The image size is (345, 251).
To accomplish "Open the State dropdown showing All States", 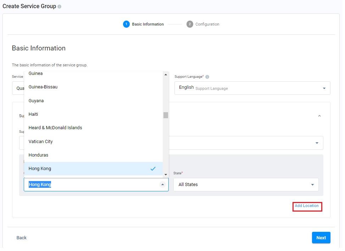I will [x=312, y=185].
